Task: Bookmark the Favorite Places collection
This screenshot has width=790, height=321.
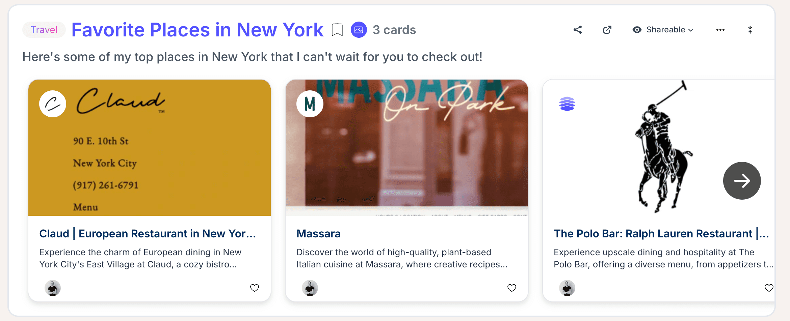Action: point(337,30)
